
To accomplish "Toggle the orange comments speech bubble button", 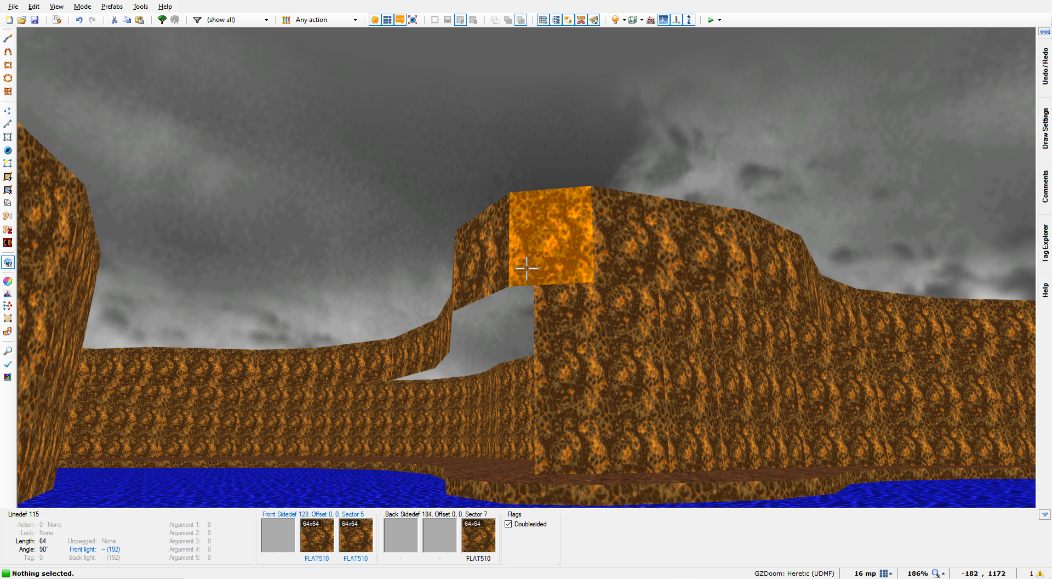I will tap(400, 20).
